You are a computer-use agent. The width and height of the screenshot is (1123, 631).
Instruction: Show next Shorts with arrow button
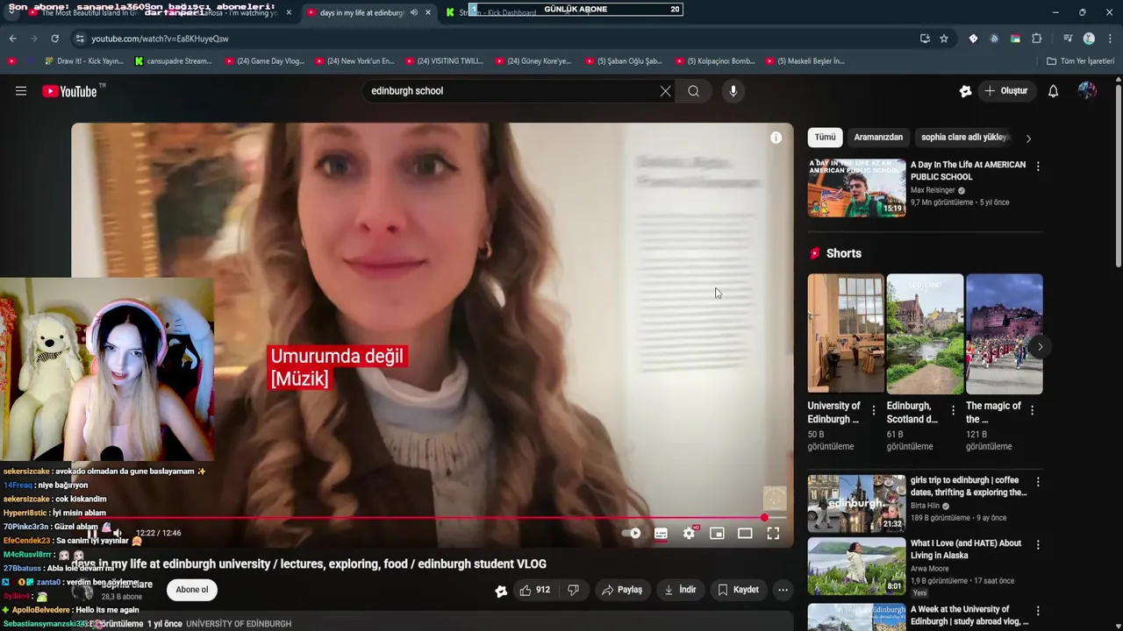coord(1040,347)
